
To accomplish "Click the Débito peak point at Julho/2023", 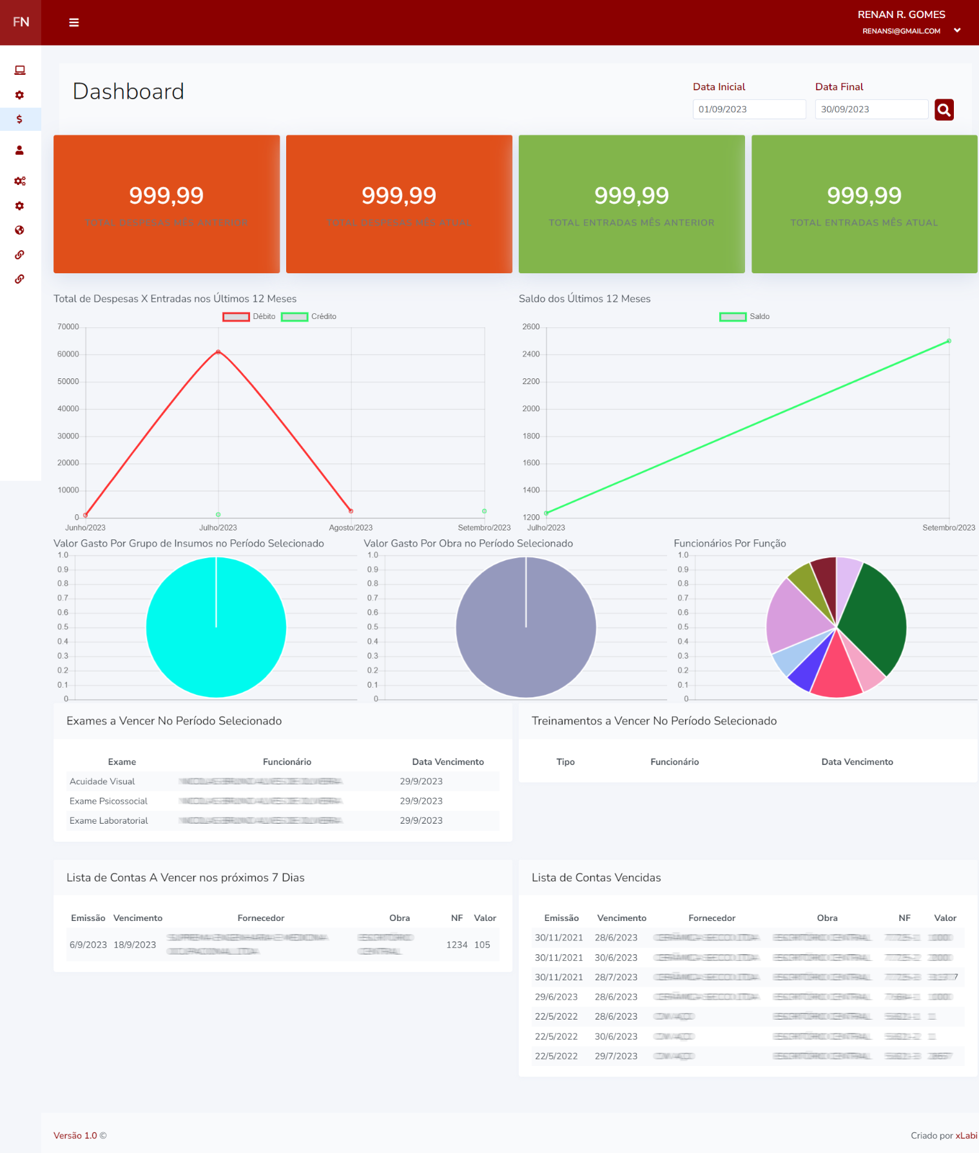I will (218, 352).
